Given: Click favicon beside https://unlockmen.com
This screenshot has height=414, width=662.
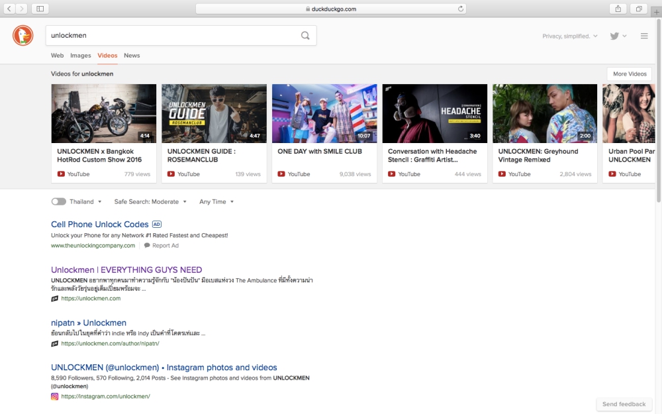Looking at the screenshot, I should click(54, 299).
